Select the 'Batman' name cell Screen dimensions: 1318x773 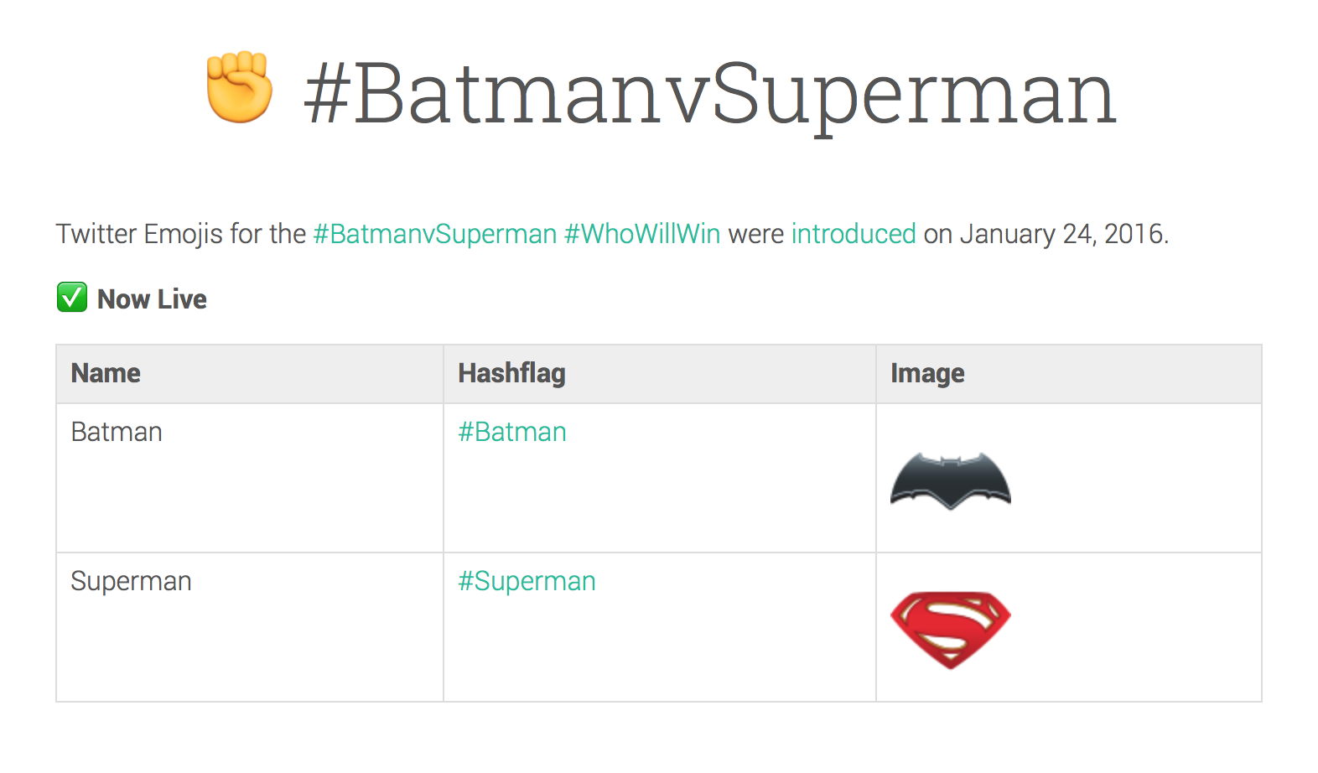point(117,432)
